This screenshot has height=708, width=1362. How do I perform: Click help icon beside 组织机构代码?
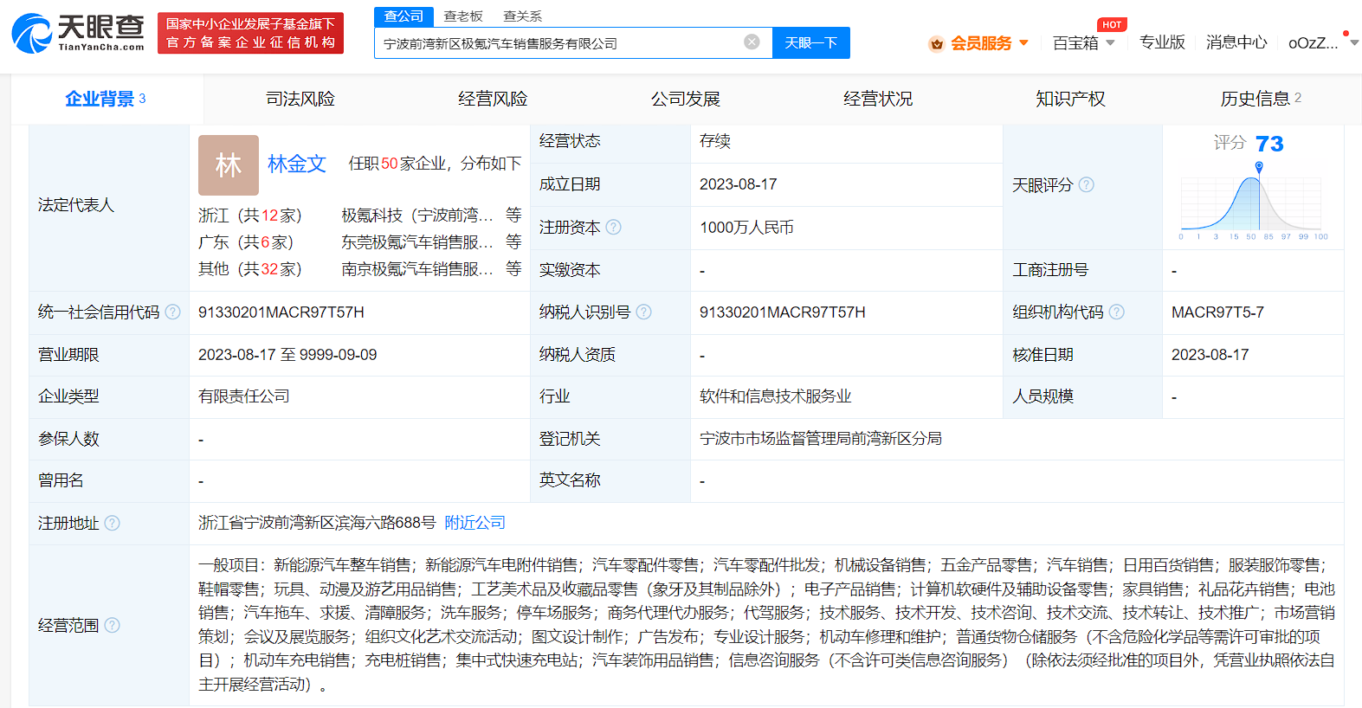pyautogui.click(x=1116, y=312)
